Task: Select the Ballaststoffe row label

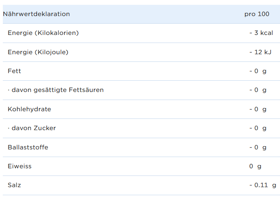Action: coord(28,147)
